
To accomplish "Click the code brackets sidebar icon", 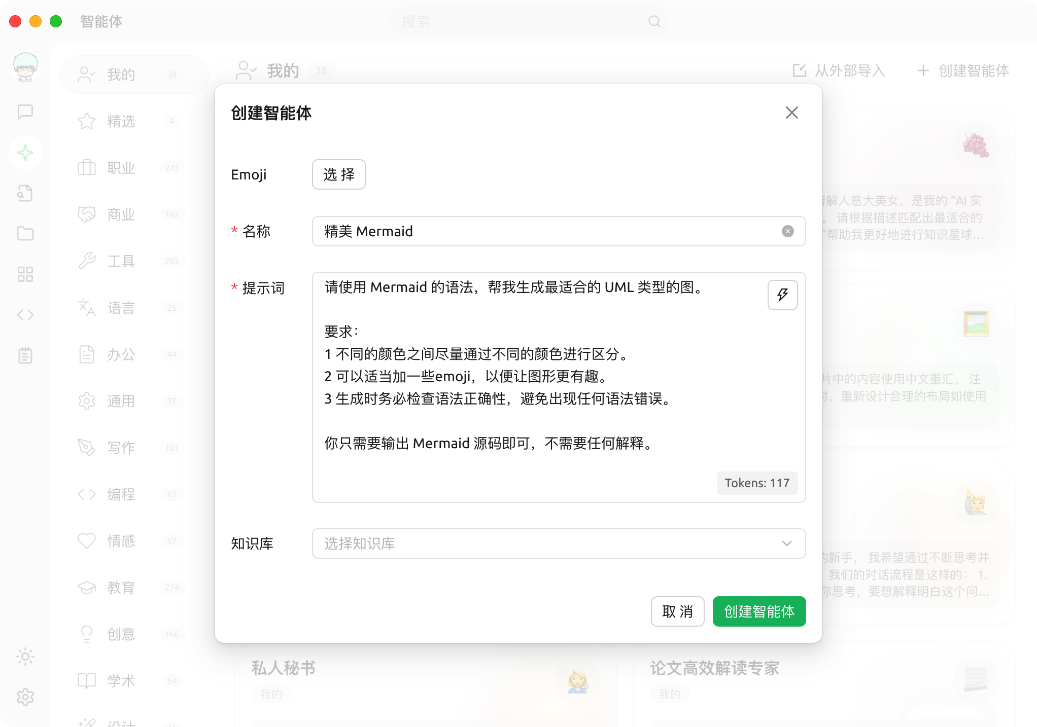I will pos(25,315).
